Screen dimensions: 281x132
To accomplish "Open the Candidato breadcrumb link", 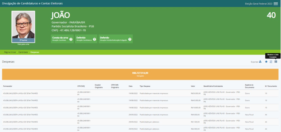I will [x=23, y=52].
